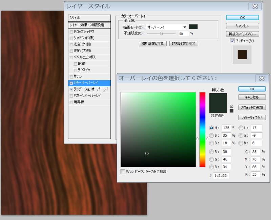
Task: Click the 新規スタイル(W) button
Action: click(242, 34)
